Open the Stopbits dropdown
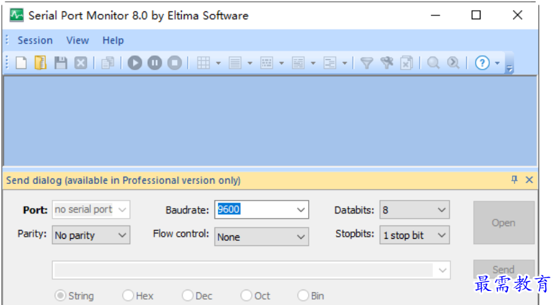The width and height of the screenshot is (556, 305). 414,235
